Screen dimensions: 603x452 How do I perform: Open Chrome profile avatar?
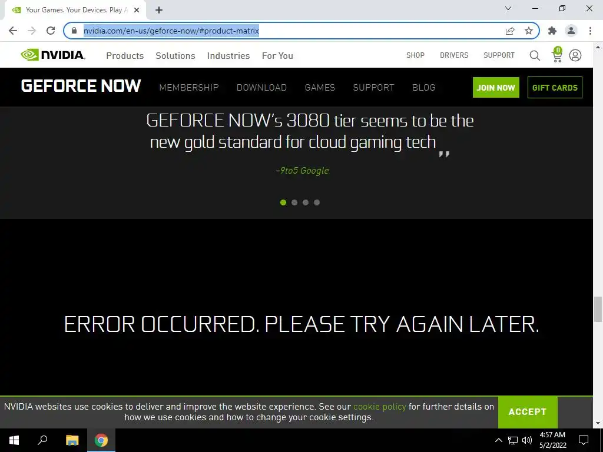coord(571,31)
